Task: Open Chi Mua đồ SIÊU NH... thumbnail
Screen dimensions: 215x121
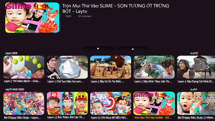Action: tap(111, 103)
